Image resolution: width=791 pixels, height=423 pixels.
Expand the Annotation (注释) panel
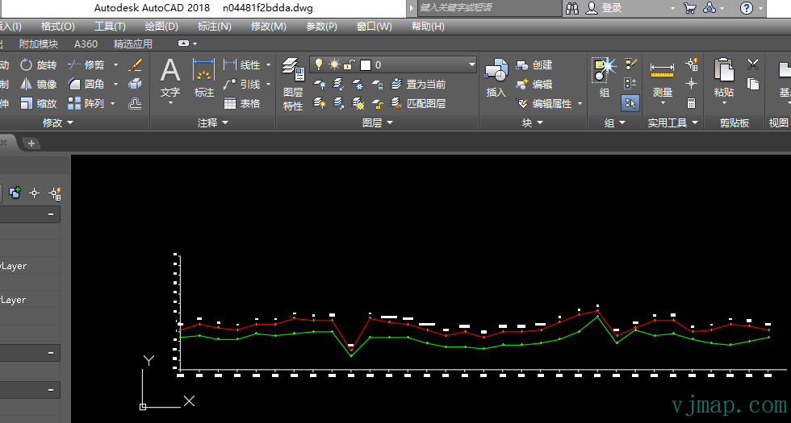(x=212, y=122)
